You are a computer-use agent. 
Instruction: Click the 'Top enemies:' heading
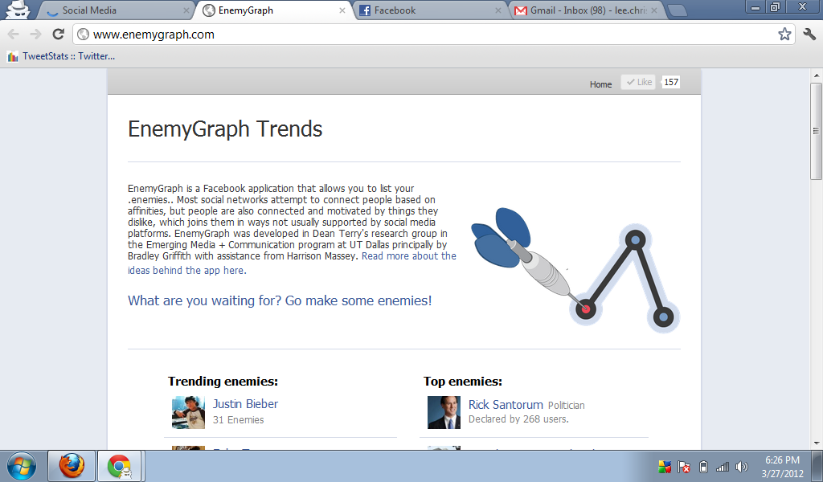(x=463, y=382)
